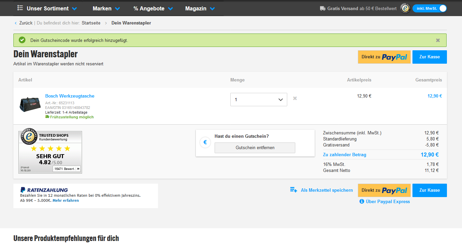Expand the Unser Sortiment menu

pyautogui.click(x=48, y=8)
